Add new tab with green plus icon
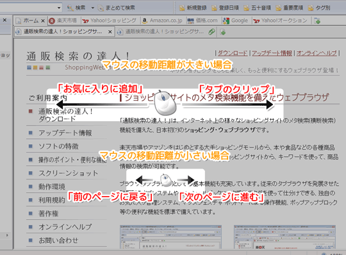The image size is (346, 255). pos(222,32)
